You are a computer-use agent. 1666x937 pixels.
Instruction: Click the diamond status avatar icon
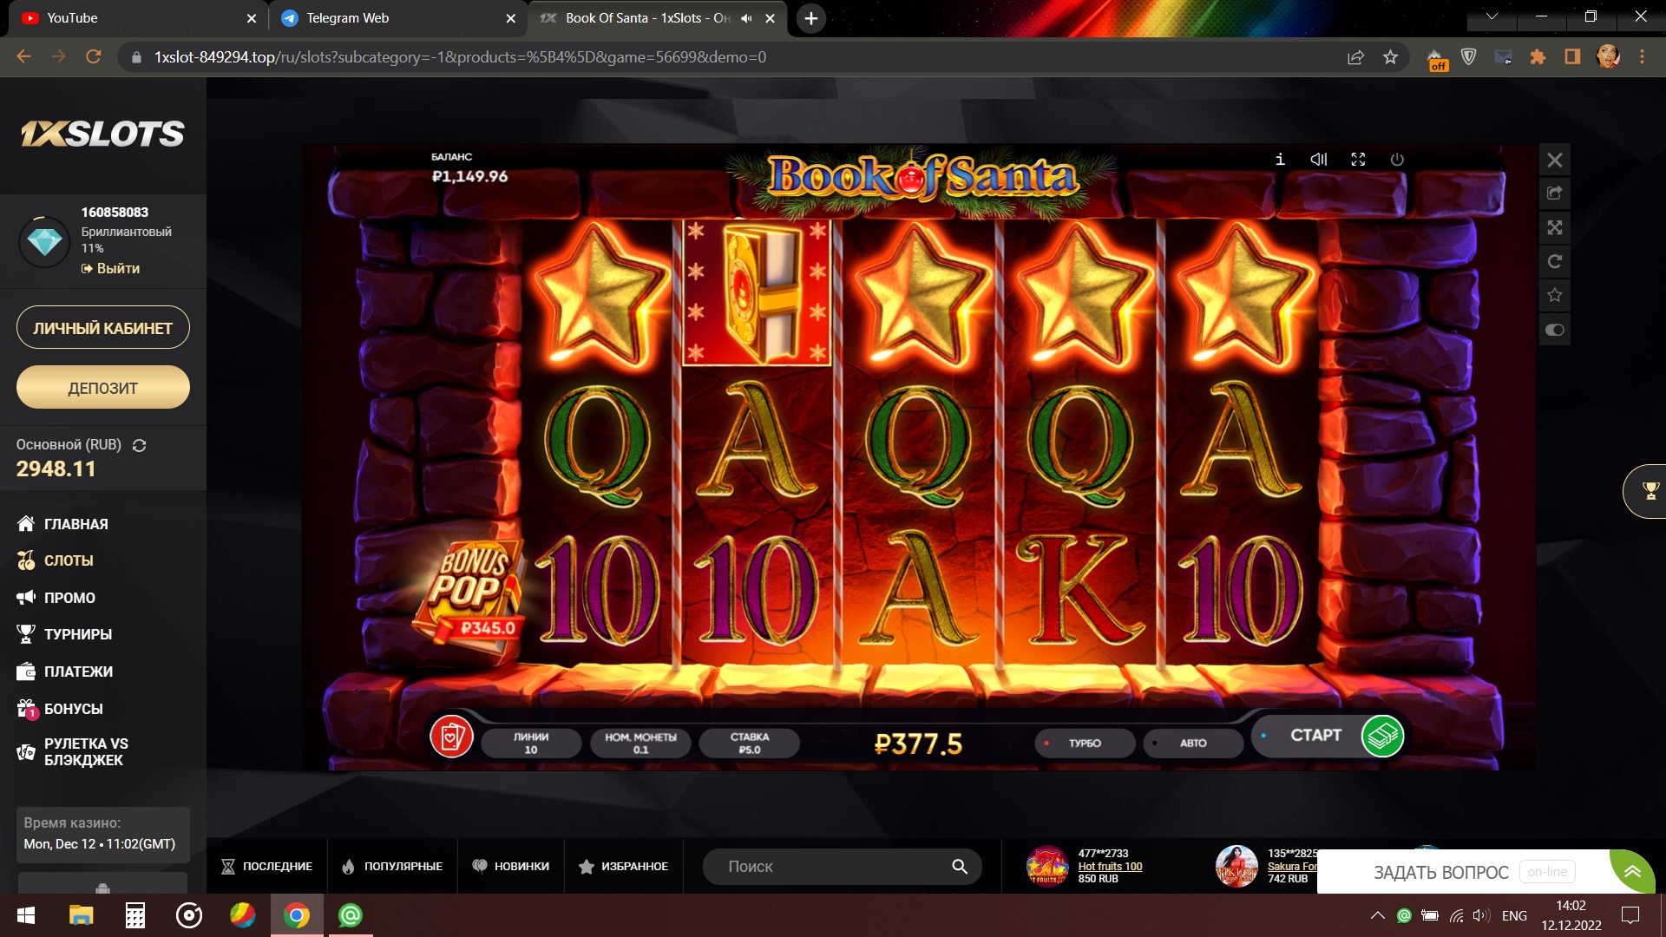(44, 241)
